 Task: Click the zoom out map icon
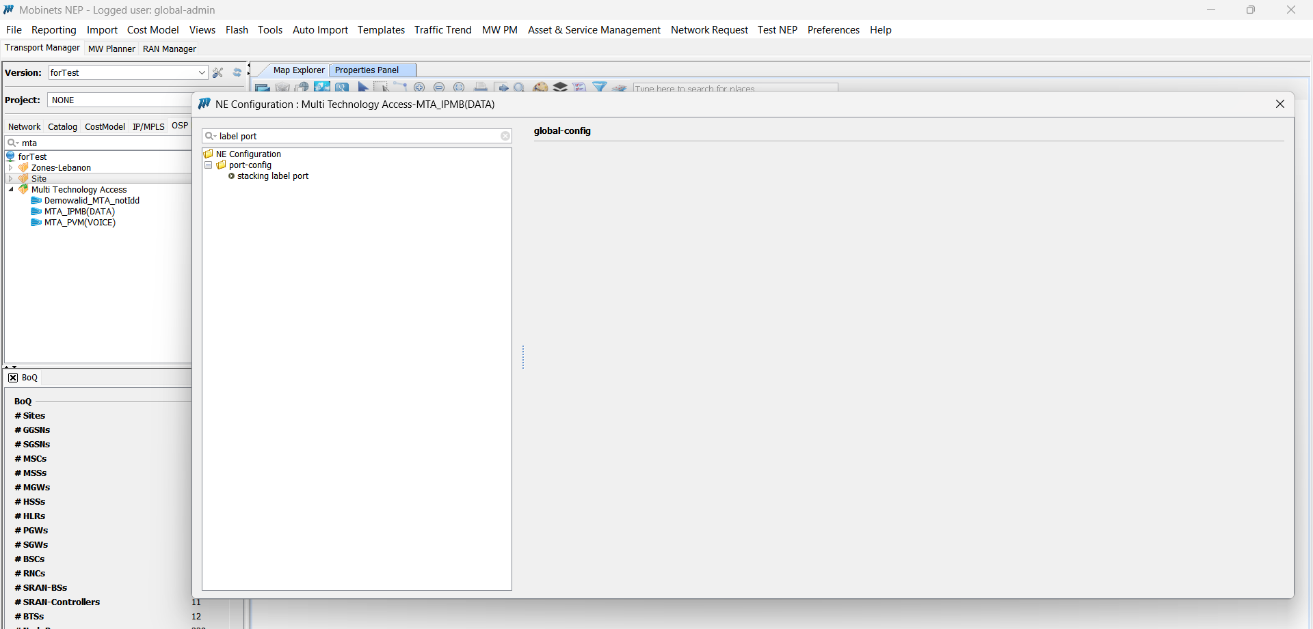point(439,87)
